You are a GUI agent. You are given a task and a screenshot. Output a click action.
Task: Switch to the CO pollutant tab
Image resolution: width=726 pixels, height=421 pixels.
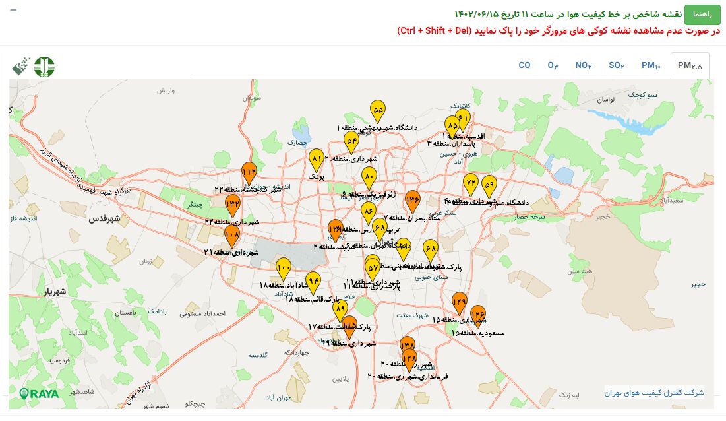pyautogui.click(x=524, y=65)
